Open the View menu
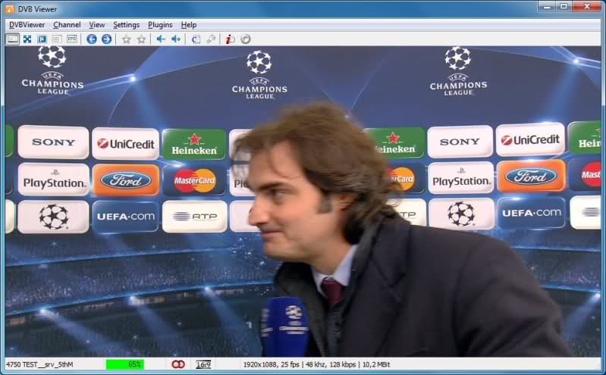The width and height of the screenshot is (606, 375). point(96,25)
